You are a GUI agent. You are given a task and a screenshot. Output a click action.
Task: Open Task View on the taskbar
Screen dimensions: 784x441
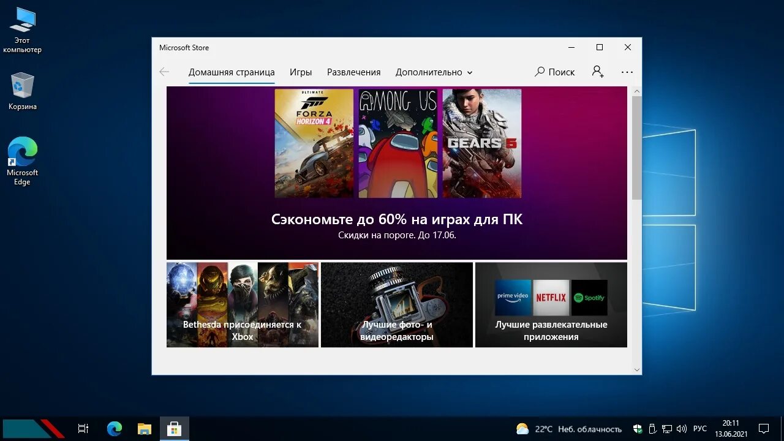(83, 429)
